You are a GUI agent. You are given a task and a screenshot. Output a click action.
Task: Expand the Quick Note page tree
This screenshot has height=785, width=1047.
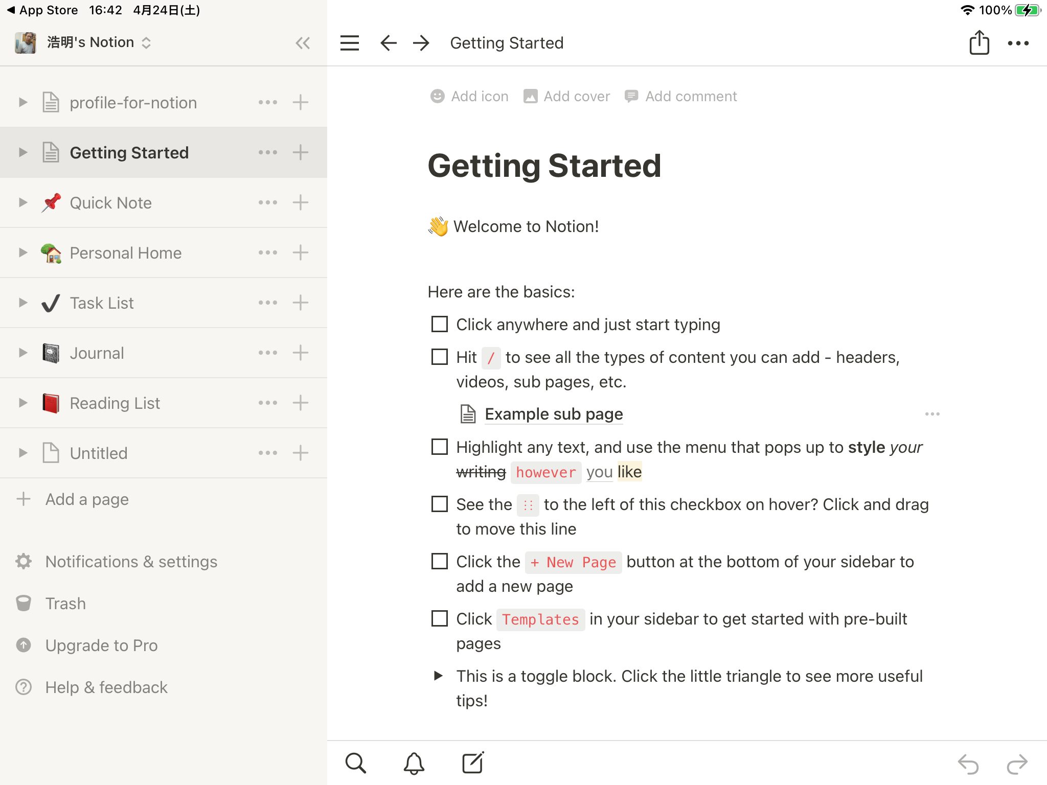coord(22,202)
